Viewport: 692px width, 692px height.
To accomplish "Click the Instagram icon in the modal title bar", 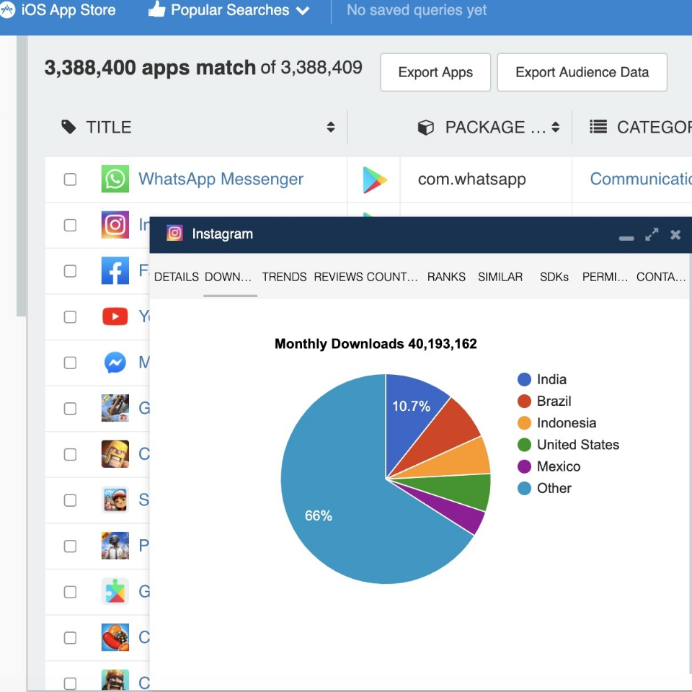I will pyautogui.click(x=173, y=234).
